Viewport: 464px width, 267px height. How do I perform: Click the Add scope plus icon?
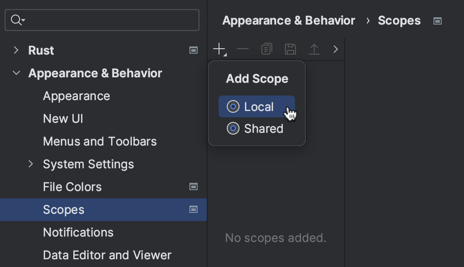pyautogui.click(x=219, y=49)
